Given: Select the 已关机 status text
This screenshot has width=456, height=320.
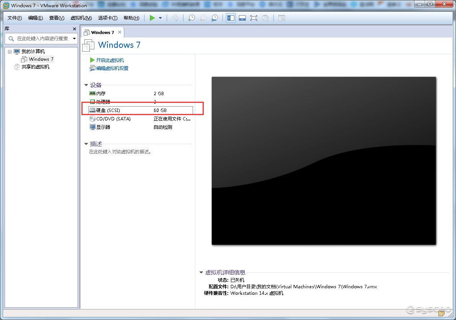Looking at the screenshot, I should tap(237, 280).
